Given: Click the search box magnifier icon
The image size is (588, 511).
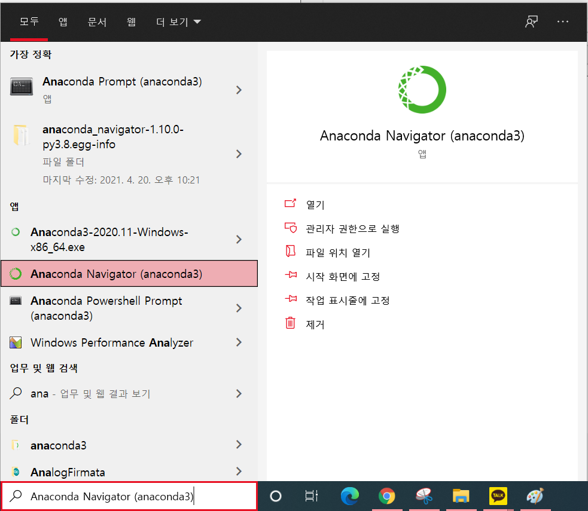Looking at the screenshot, I should pyautogui.click(x=16, y=496).
